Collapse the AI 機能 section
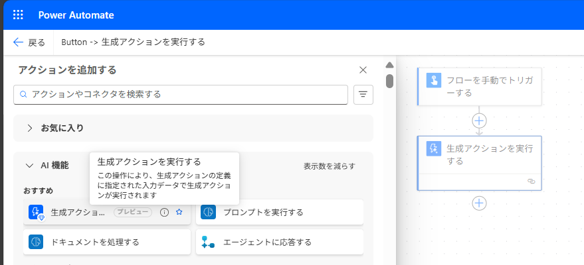This screenshot has width=584, height=265. (x=30, y=166)
